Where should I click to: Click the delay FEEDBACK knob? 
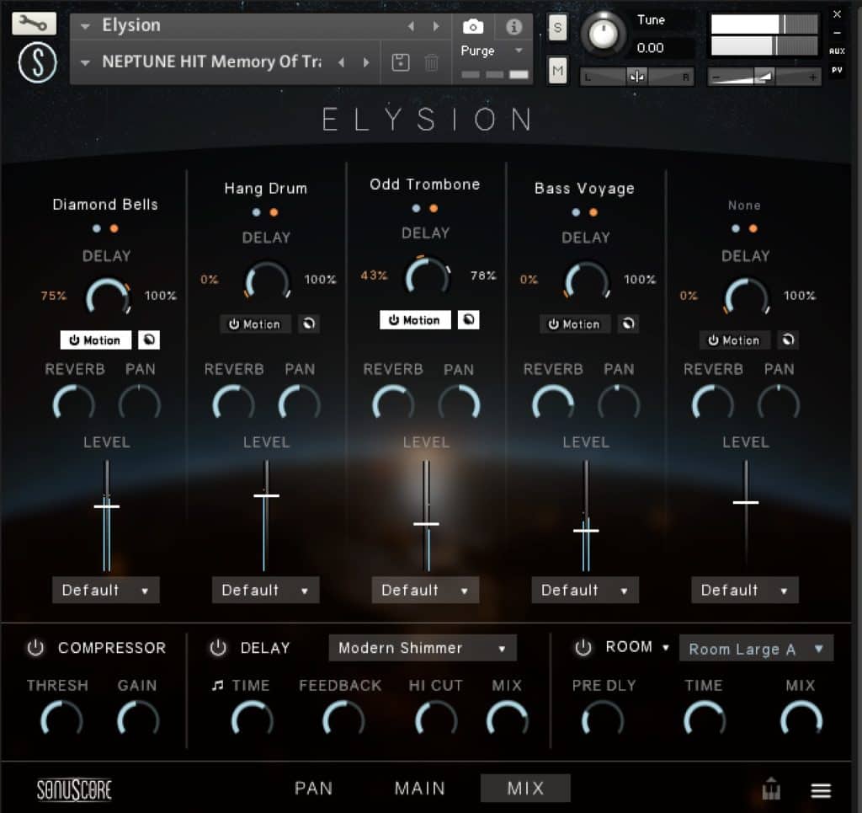pos(343,720)
